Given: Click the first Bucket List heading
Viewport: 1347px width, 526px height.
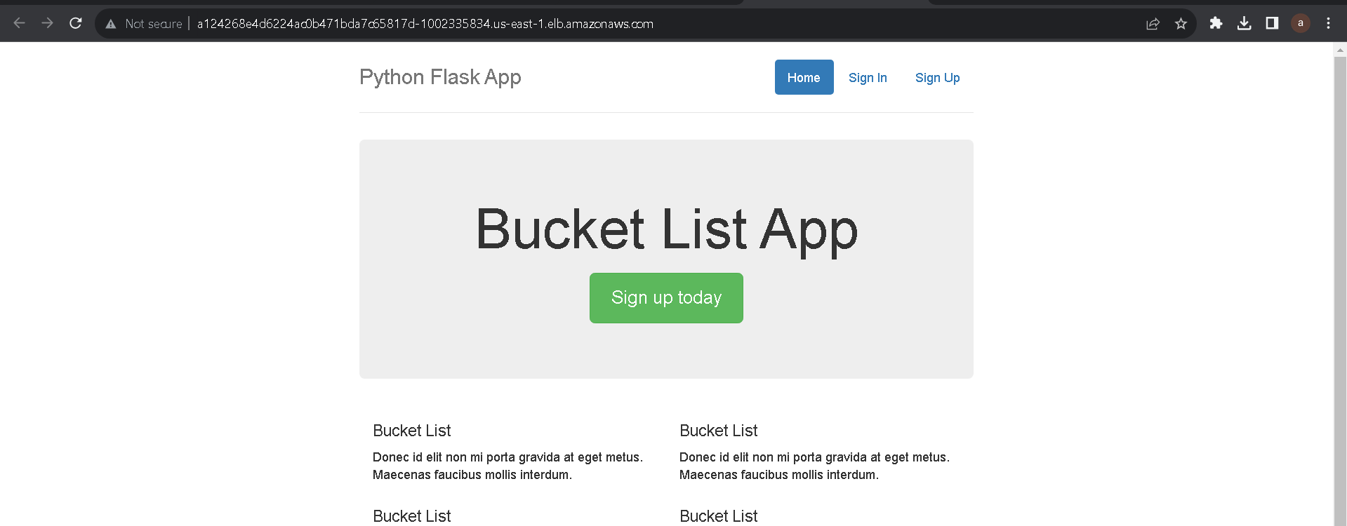Looking at the screenshot, I should 411,430.
